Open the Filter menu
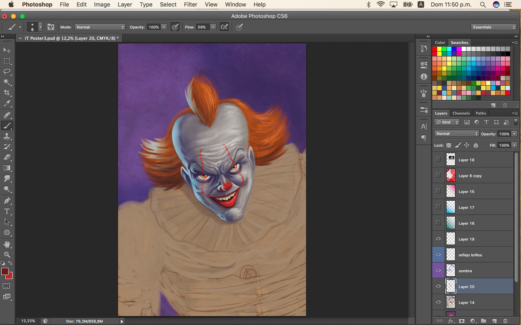Image resolution: width=521 pixels, height=325 pixels. click(190, 4)
